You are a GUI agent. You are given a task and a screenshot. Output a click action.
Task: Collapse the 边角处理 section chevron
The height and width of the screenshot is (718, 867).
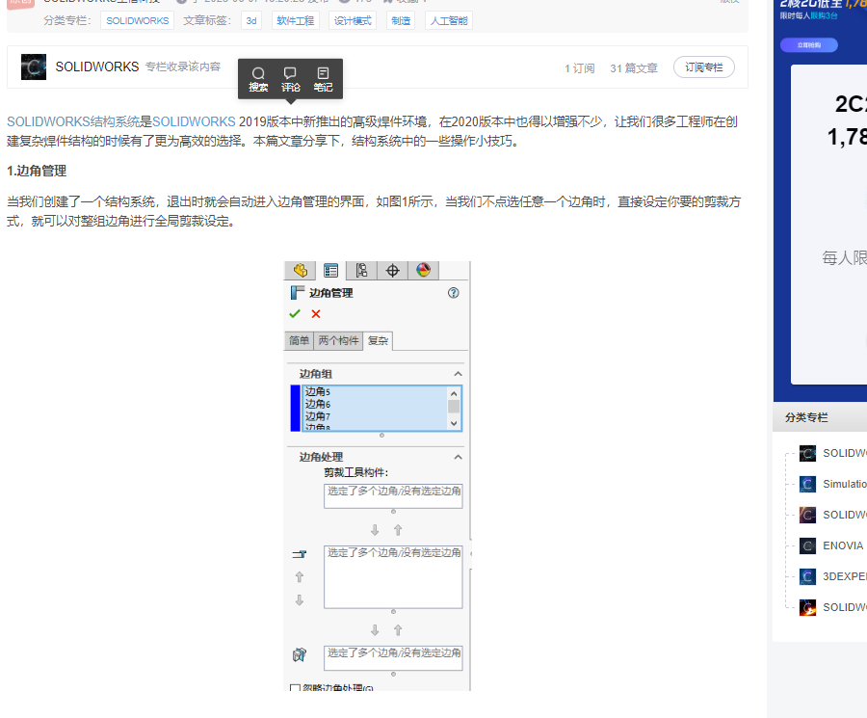[x=458, y=457]
